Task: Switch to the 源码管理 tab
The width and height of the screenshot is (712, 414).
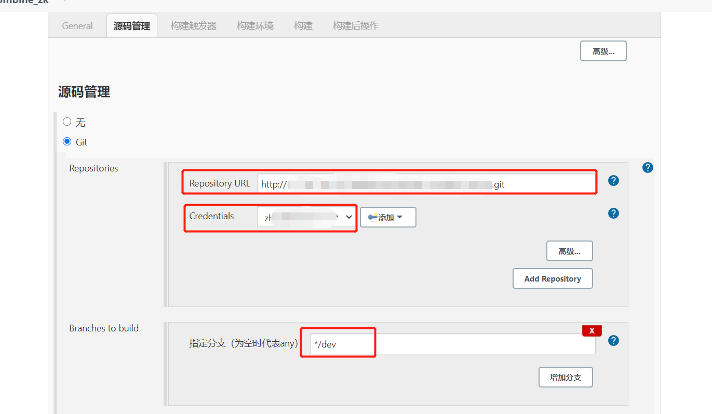Action: coord(132,26)
